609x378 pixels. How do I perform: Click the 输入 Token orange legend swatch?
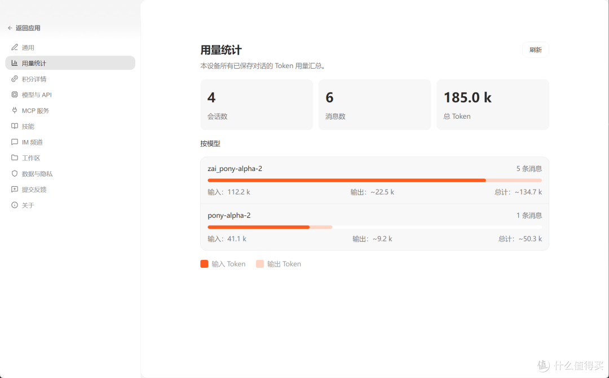(204, 264)
